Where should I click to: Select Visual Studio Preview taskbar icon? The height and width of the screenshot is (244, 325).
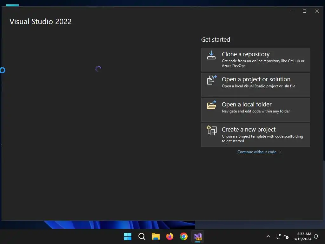coord(198,236)
